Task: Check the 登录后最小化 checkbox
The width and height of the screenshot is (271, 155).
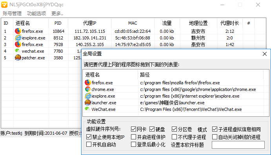Action: (x=133, y=144)
